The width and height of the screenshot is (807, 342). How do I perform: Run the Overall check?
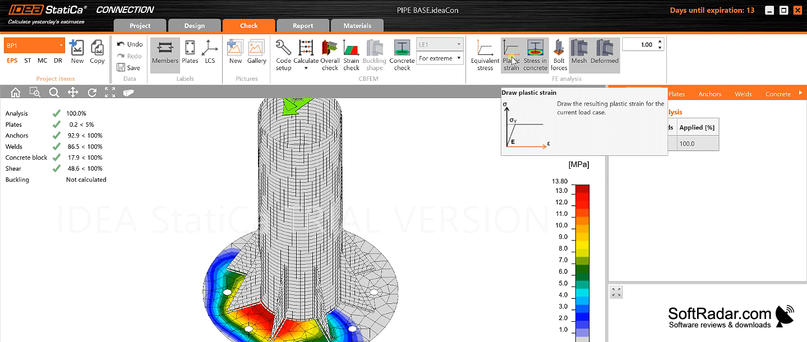click(330, 55)
